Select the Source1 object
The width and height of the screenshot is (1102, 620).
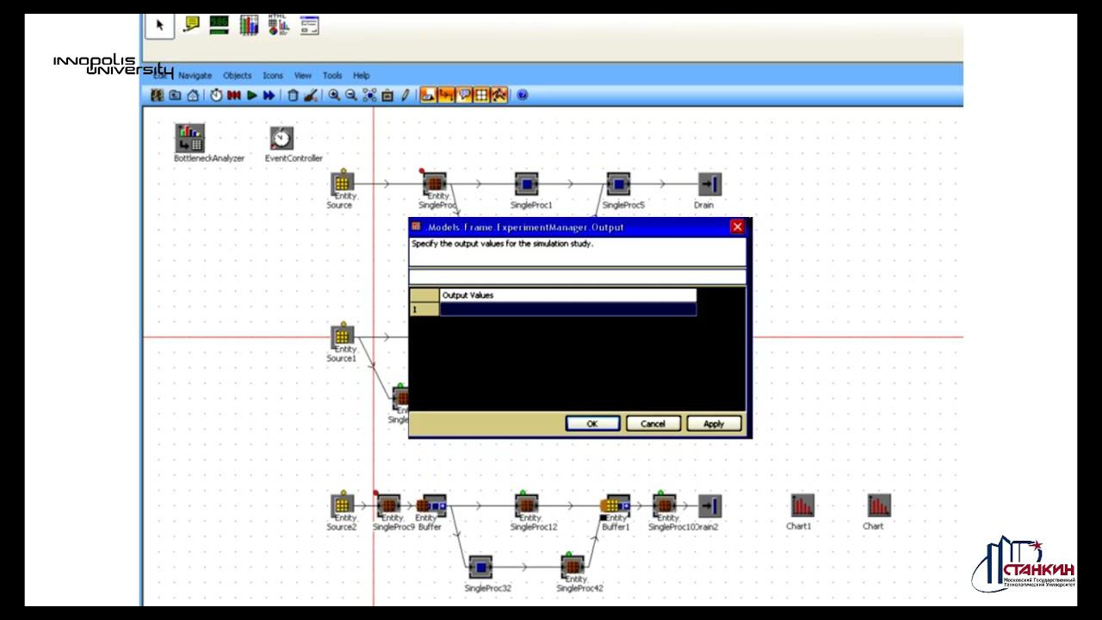343,336
